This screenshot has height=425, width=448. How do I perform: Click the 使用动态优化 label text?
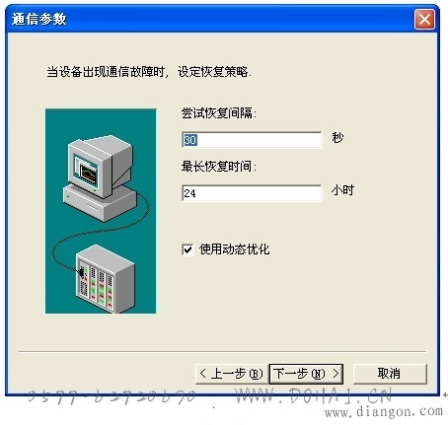[x=234, y=249]
